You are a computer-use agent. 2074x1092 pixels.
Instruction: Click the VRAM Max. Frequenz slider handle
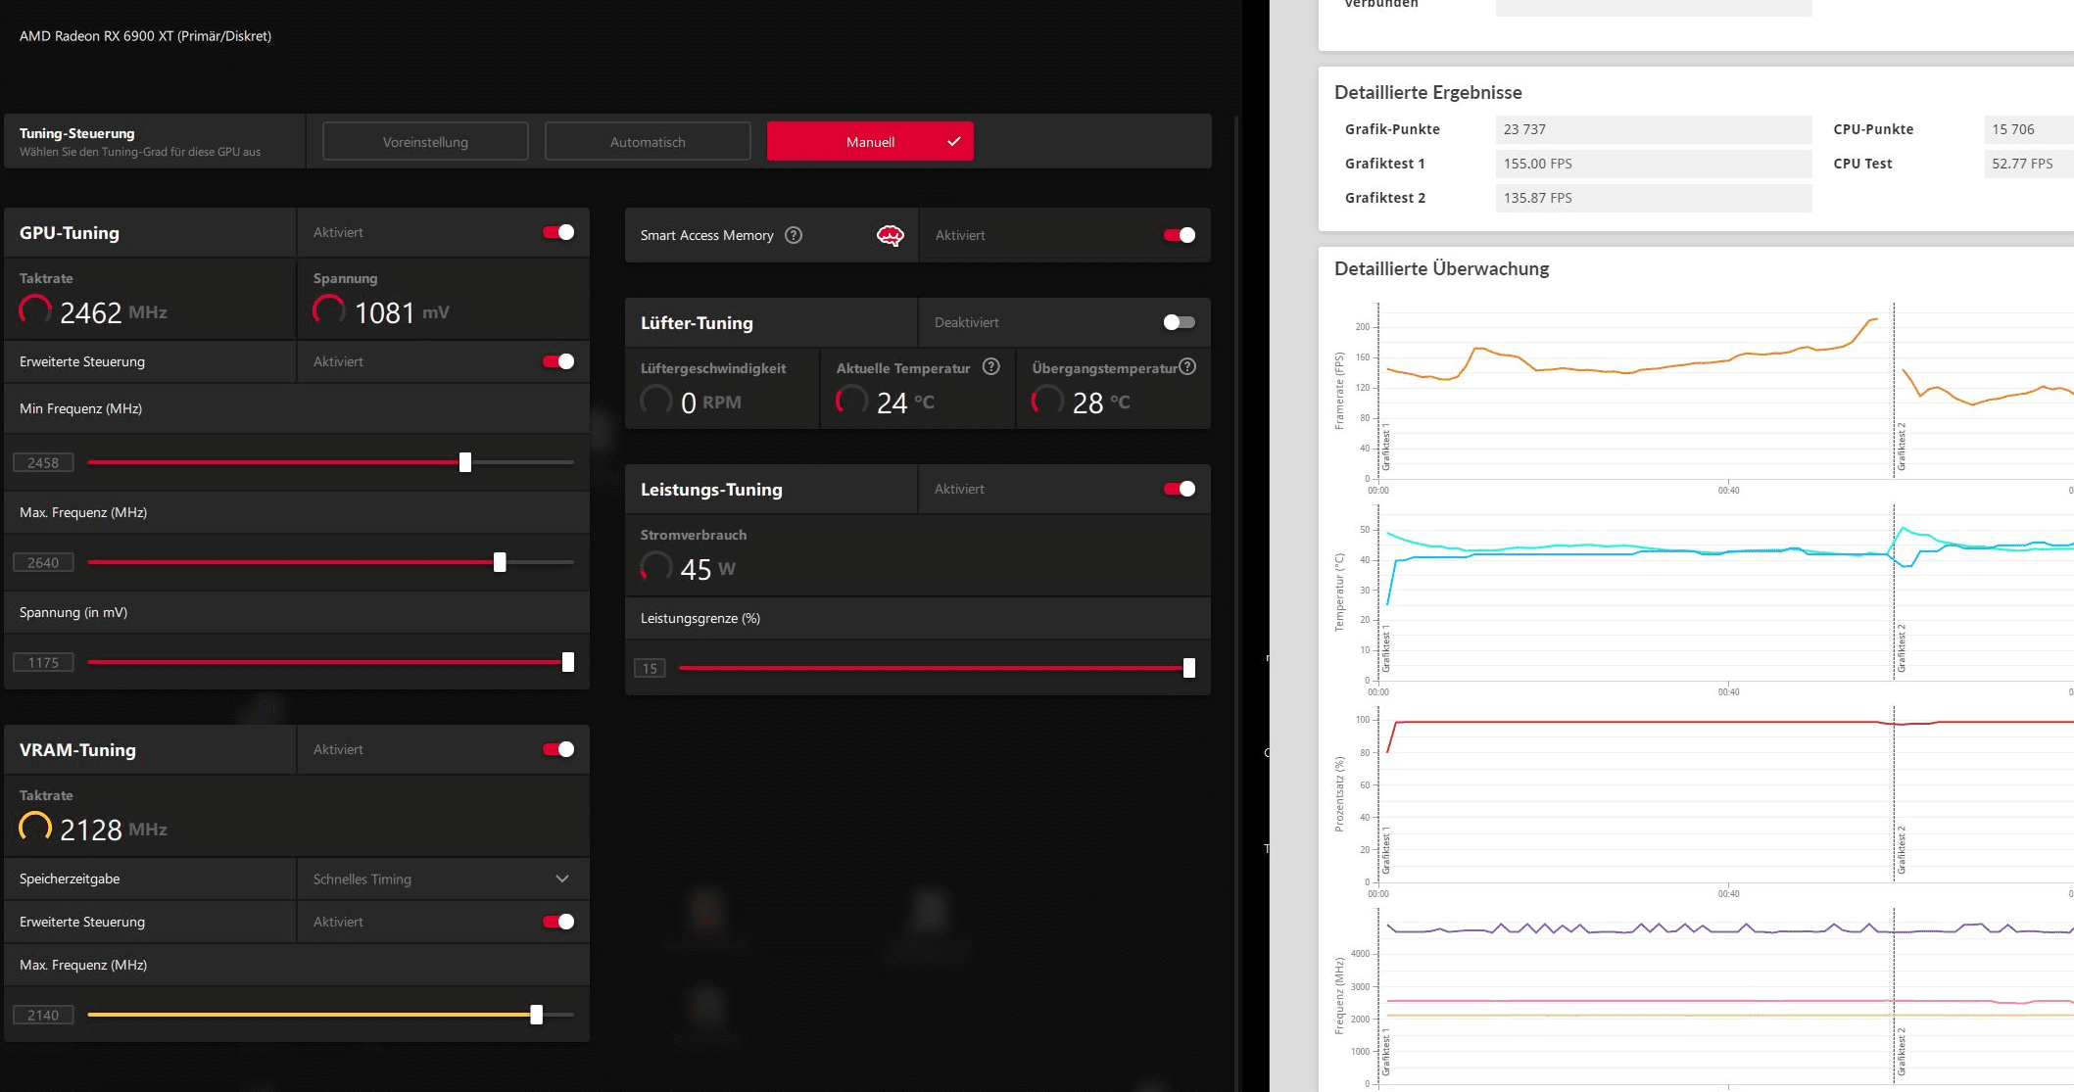click(537, 1015)
